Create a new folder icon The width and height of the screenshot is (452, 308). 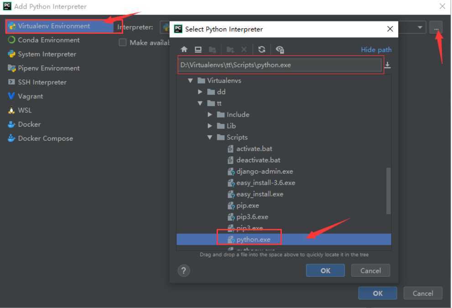230,49
